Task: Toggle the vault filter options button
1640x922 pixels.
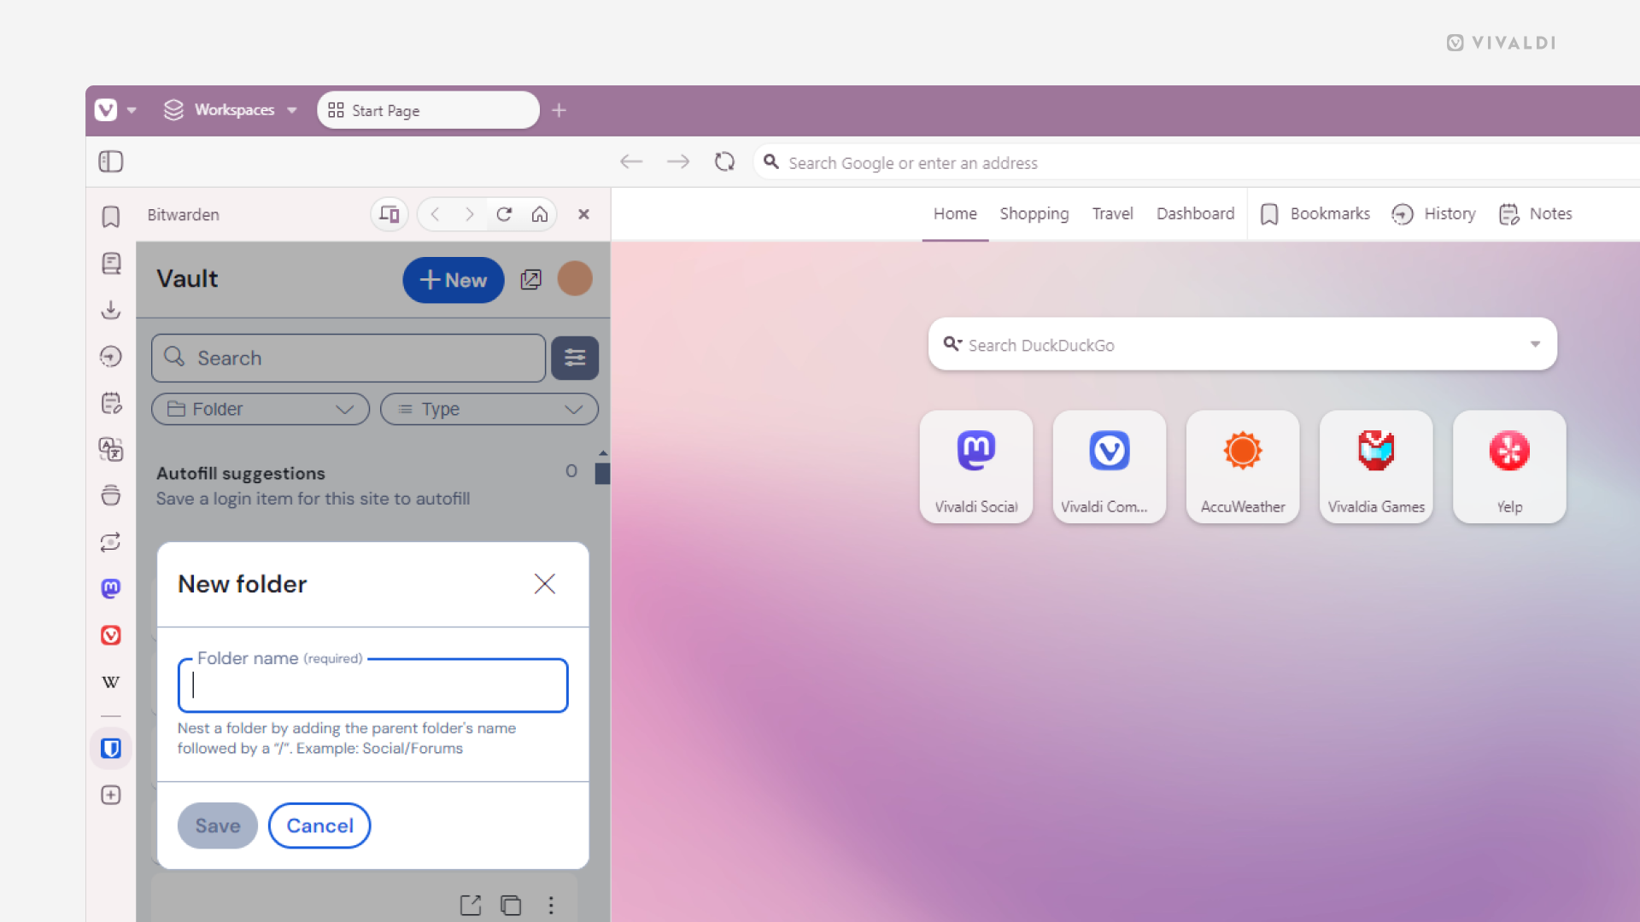Action: coord(575,358)
